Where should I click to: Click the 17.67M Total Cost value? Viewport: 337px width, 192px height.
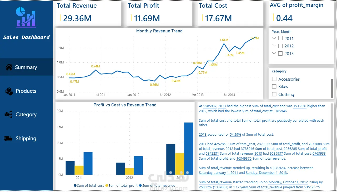tap(218, 18)
